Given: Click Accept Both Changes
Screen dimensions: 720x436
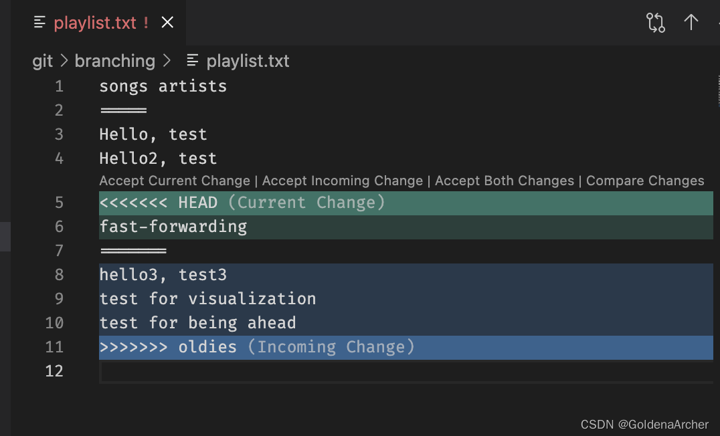Looking at the screenshot, I should (505, 181).
